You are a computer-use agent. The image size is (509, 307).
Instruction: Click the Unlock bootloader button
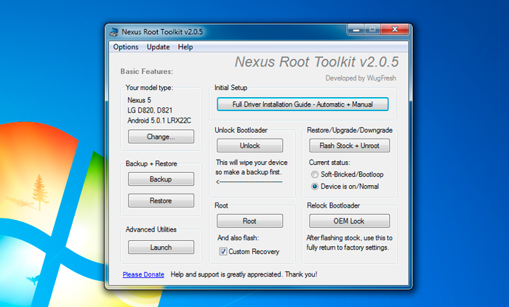249,146
